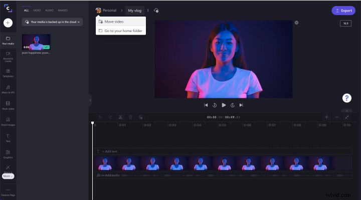This screenshot has width=361, height=200.
Task: Open the 16:9 aspect ratio selector
Action: pos(345,24)
